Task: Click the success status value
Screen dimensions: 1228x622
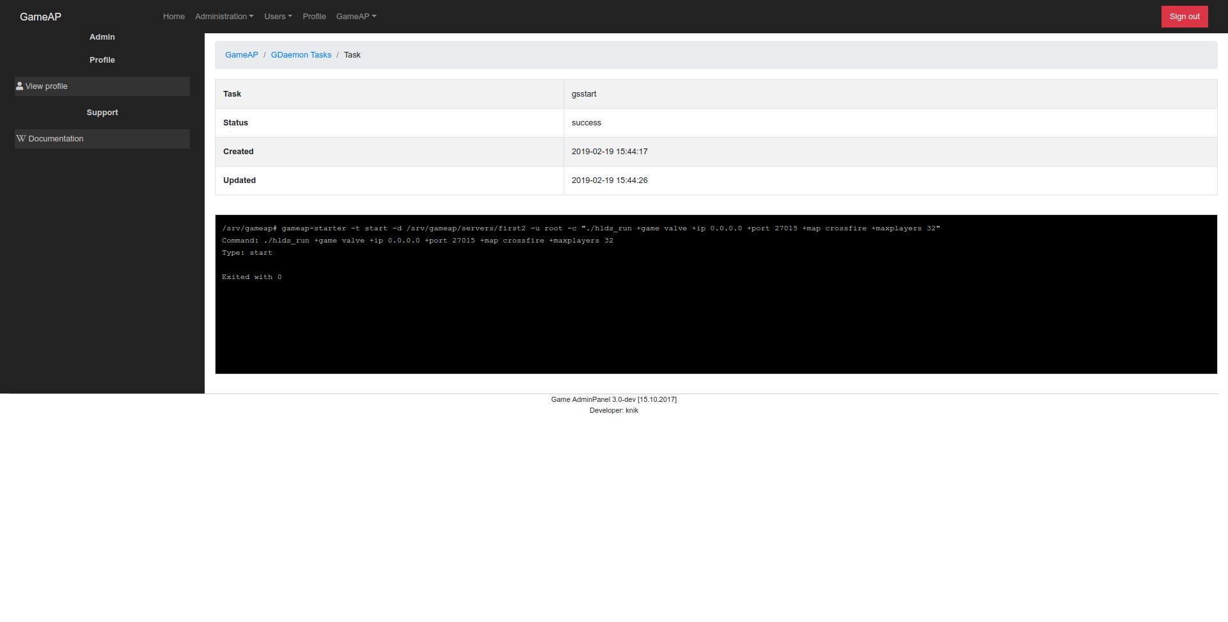Action: (x=586, y=122)
